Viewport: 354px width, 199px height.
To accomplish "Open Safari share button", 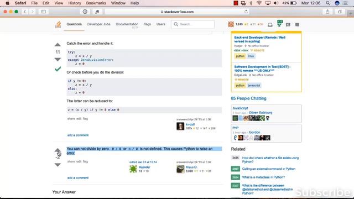I will 327,12.
